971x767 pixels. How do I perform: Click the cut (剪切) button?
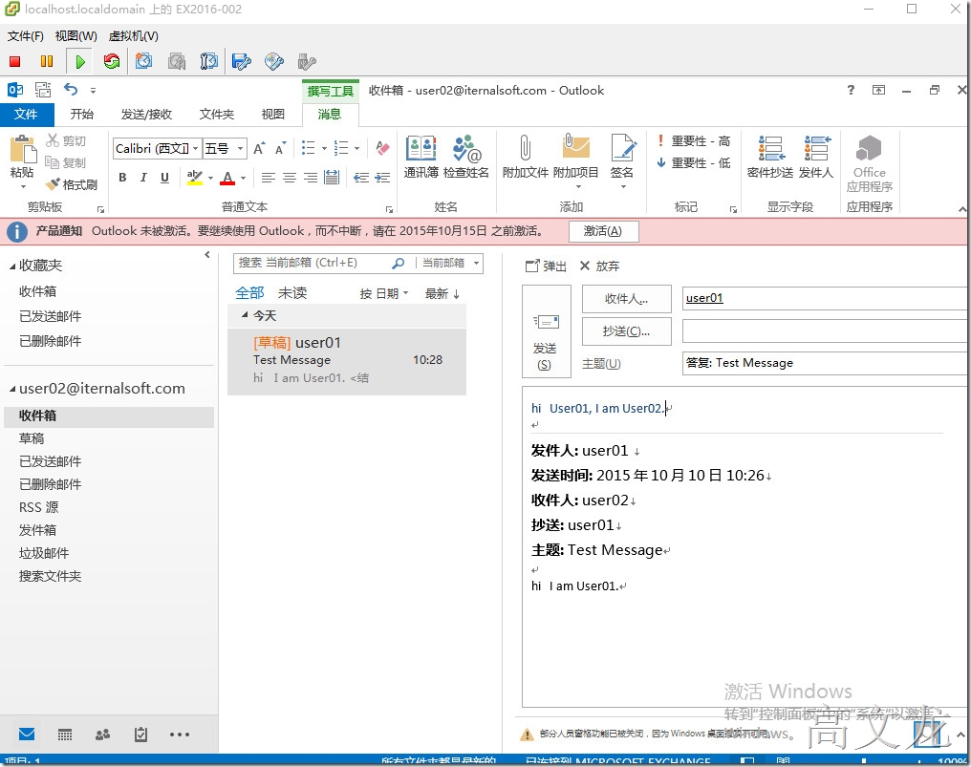pyautogui.click(x=66, y=141)
